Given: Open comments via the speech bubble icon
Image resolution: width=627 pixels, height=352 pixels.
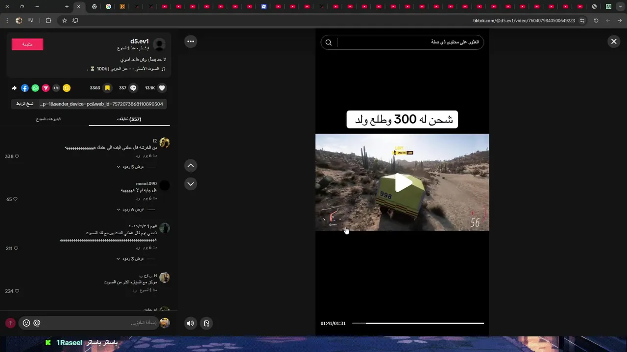Looking at the screenshot, I should [x=133, y=88].
